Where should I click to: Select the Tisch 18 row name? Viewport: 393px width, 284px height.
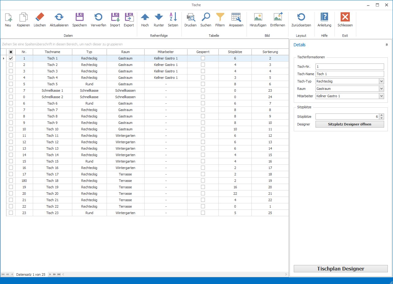point(52,181)
